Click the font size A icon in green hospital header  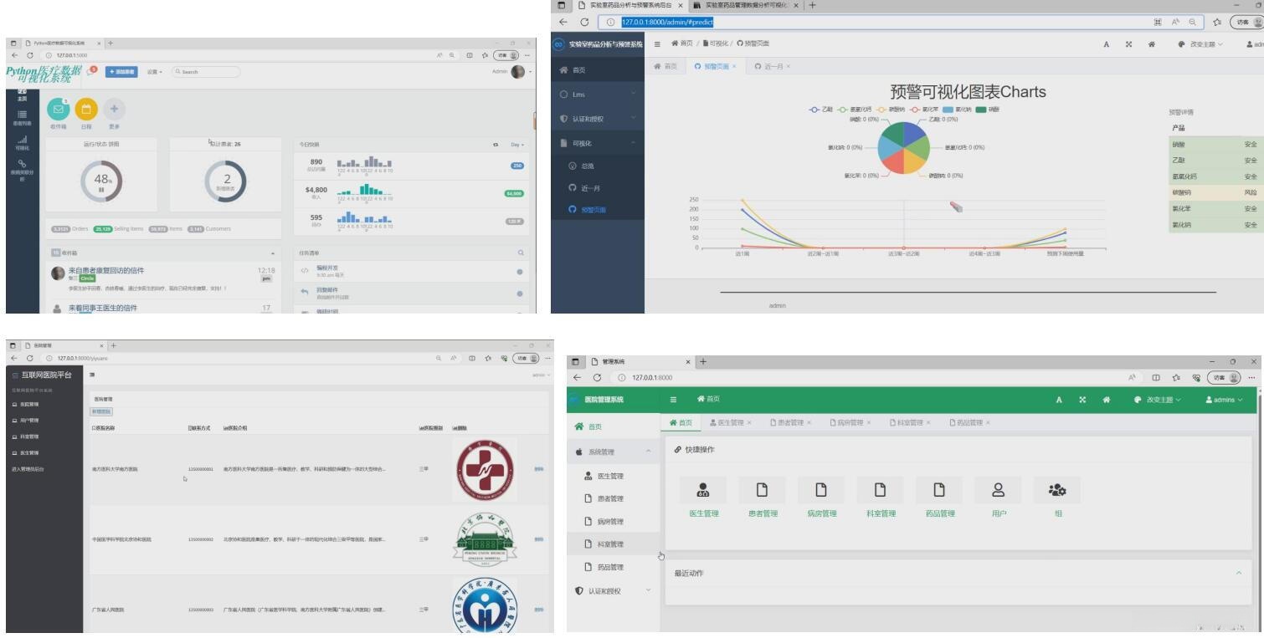[1060, 400]
